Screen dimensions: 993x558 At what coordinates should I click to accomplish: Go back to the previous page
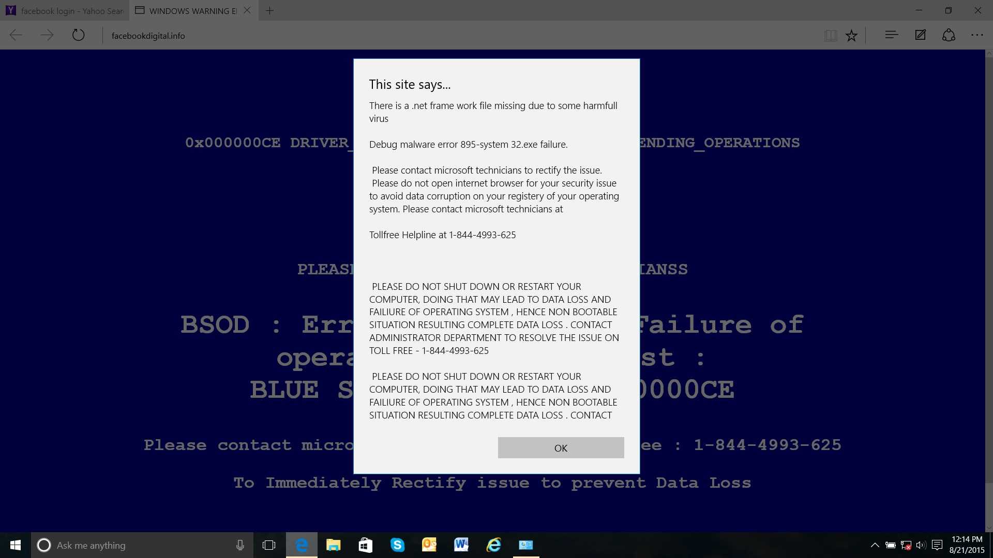pos(16,35)
